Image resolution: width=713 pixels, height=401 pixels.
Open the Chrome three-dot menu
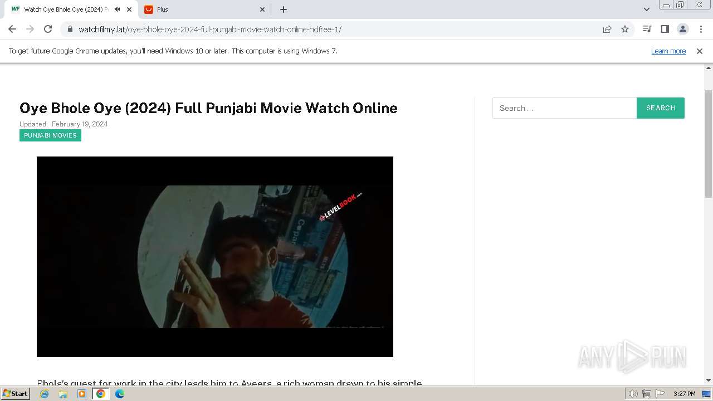[x=700, y=29]
